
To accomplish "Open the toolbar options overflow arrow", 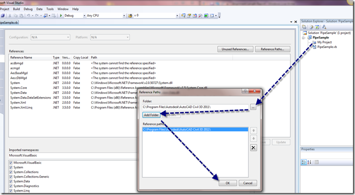I will 219,15.
